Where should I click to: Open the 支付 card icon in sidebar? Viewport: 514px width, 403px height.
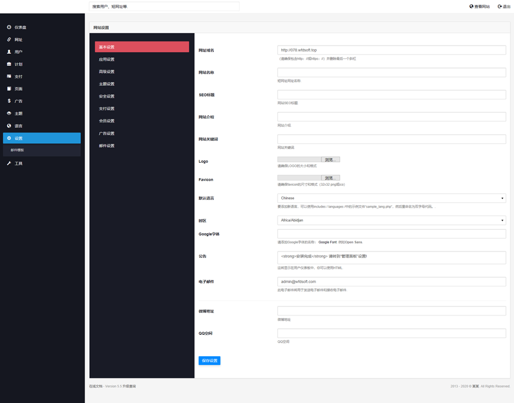9,76
